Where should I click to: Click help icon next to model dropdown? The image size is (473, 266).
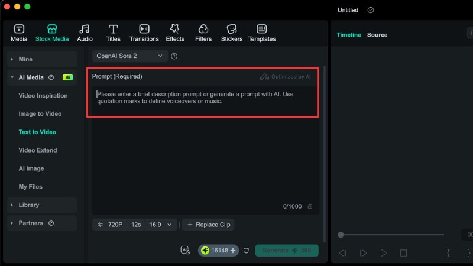pyautogui.click(x=174, y=56)
